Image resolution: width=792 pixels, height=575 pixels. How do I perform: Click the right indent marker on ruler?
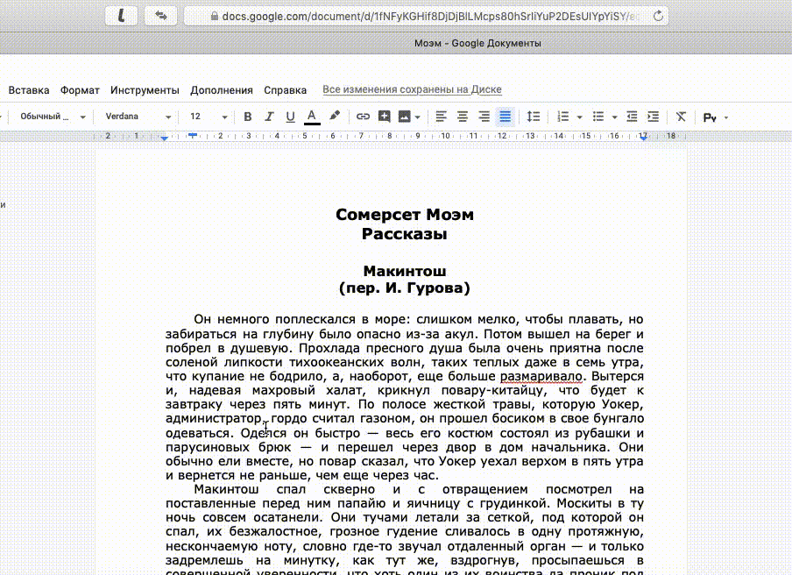643,137
